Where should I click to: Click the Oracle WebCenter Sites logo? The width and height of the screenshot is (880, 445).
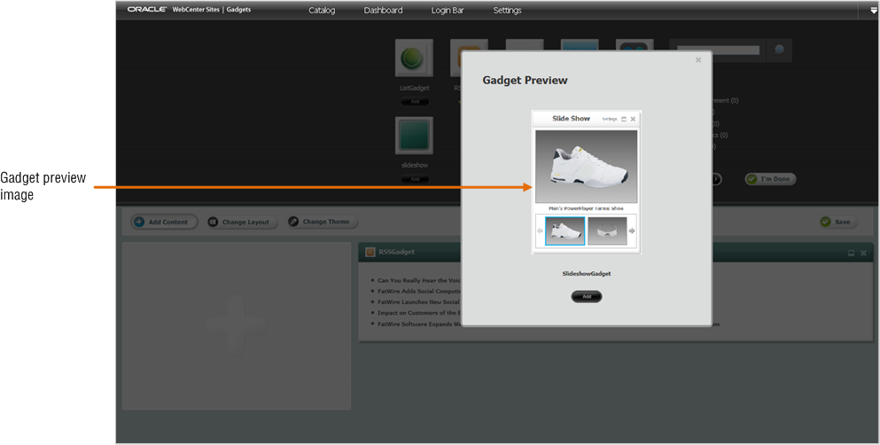pos(189,10)
